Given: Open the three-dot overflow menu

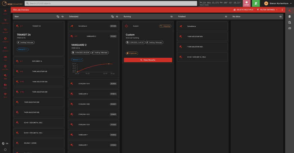Looking at the screenshot, I should click(282, 10).
